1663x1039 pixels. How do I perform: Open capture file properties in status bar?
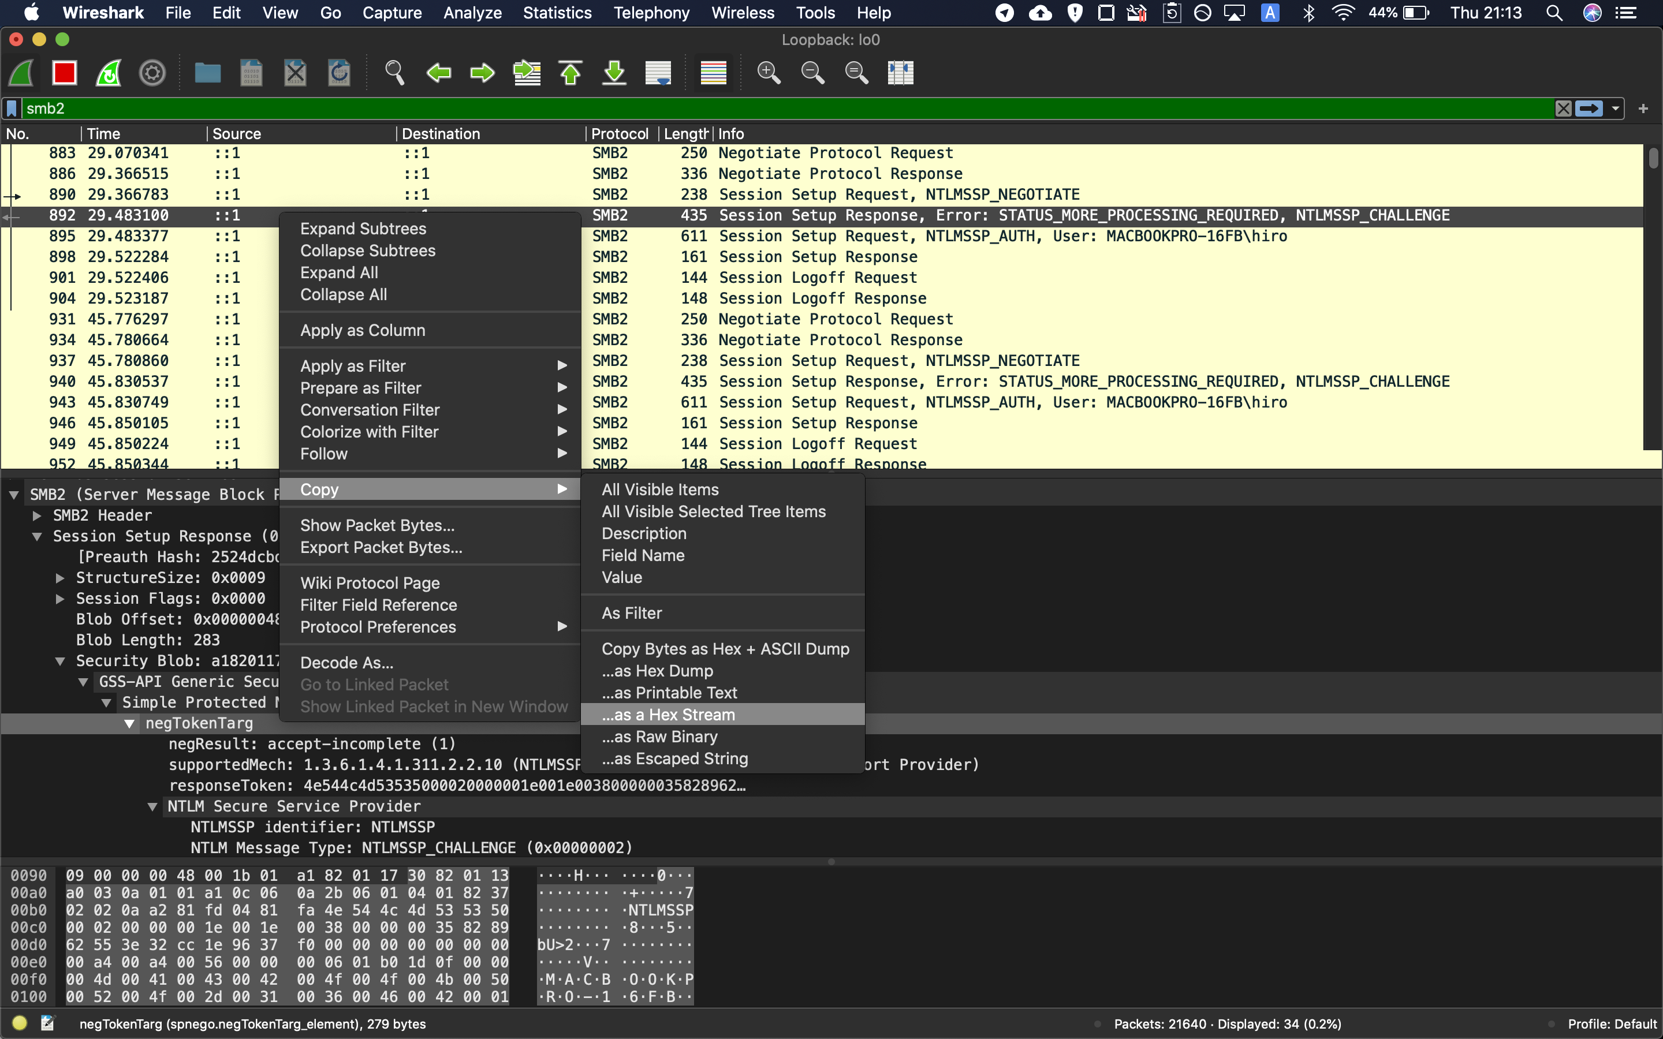tap(47, 1023)
